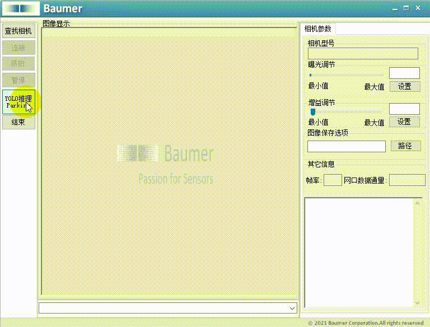
Task: Click the 查找相机 button
Action: tap(18, 31)
